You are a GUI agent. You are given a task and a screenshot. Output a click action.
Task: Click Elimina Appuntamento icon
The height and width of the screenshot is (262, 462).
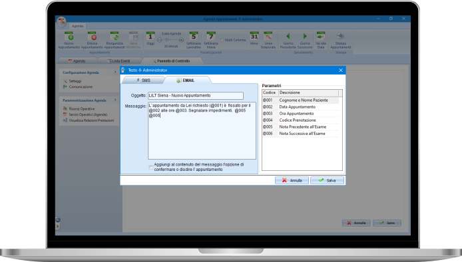tap(92, 36)
